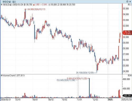This screenshot has height=101, width=132.
Task: Click the 24,000 price axis label
Action: pyautogui.click(x=126, y=71)
